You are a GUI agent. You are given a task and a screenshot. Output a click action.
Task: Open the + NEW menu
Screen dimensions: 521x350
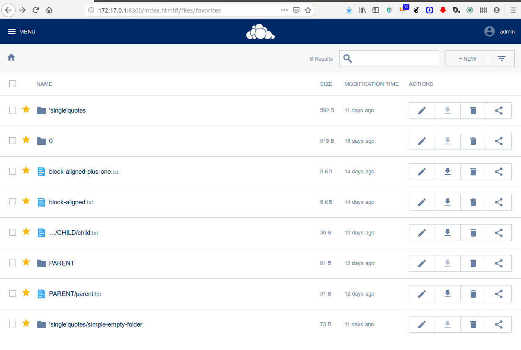[x=467, y=59]
